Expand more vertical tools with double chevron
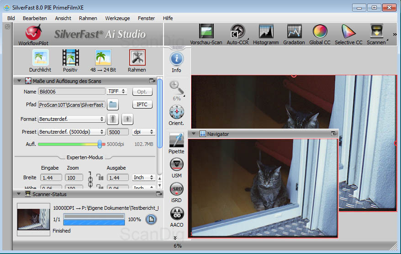 175,238
